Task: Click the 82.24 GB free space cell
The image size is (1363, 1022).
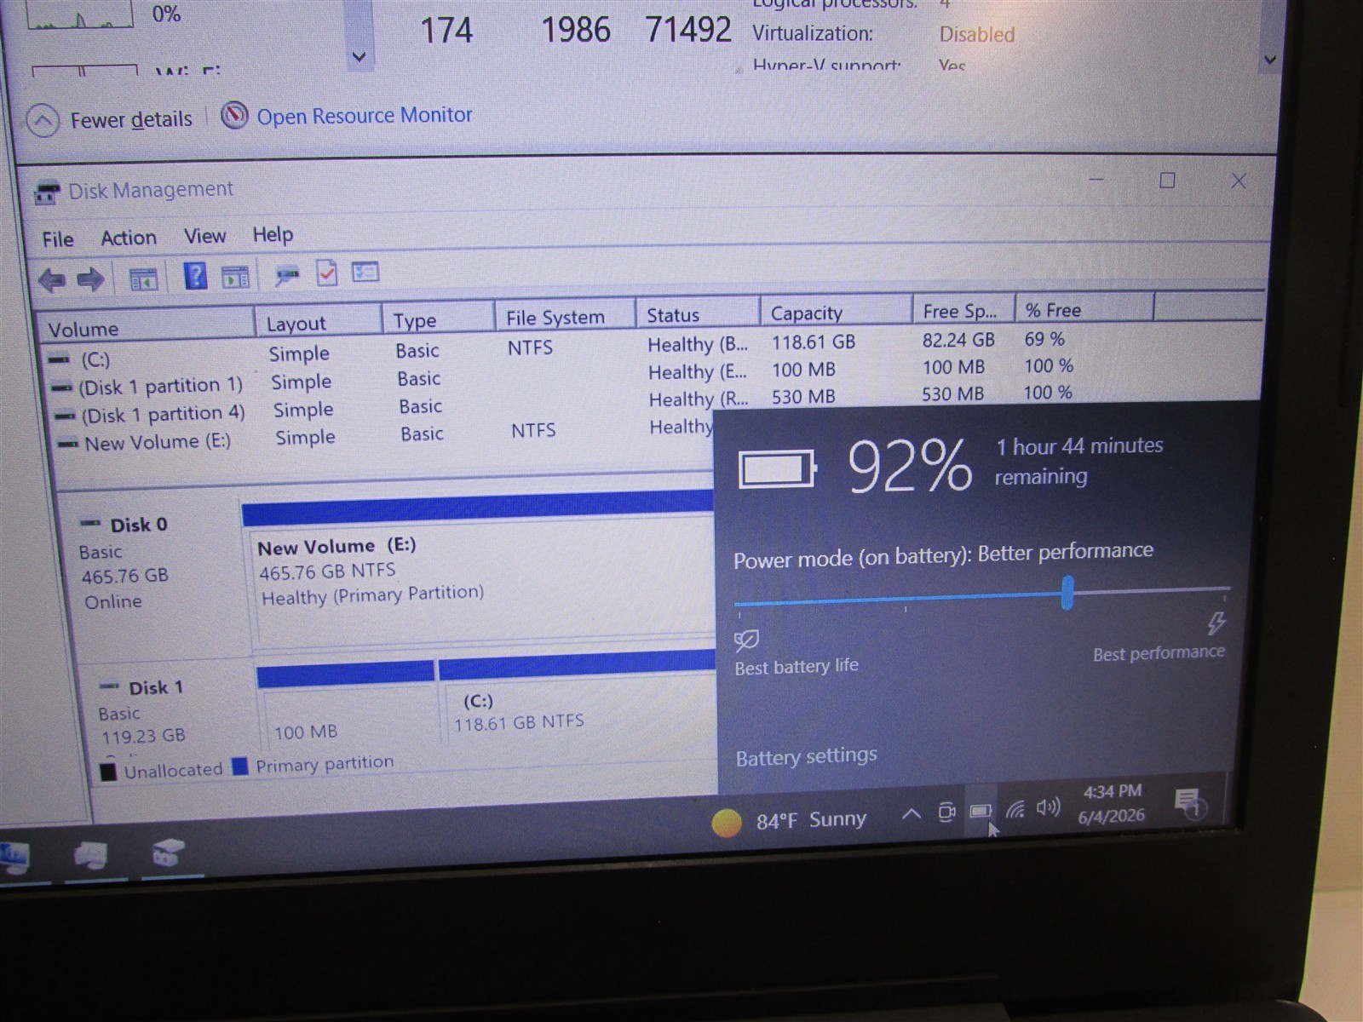Action: [958, 340]
